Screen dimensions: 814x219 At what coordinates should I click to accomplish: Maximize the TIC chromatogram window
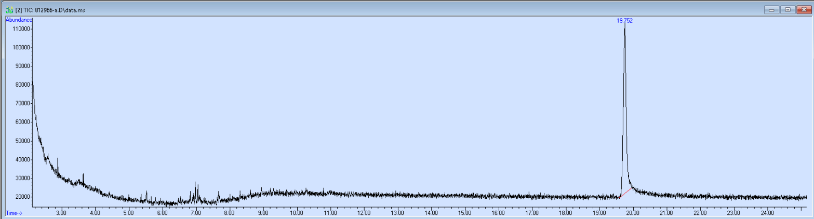[788, 10]
